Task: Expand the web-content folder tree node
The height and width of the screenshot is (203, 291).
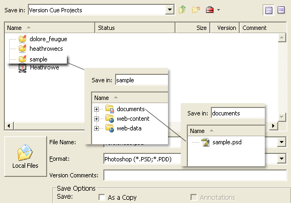Action: [x=96, y=119]
